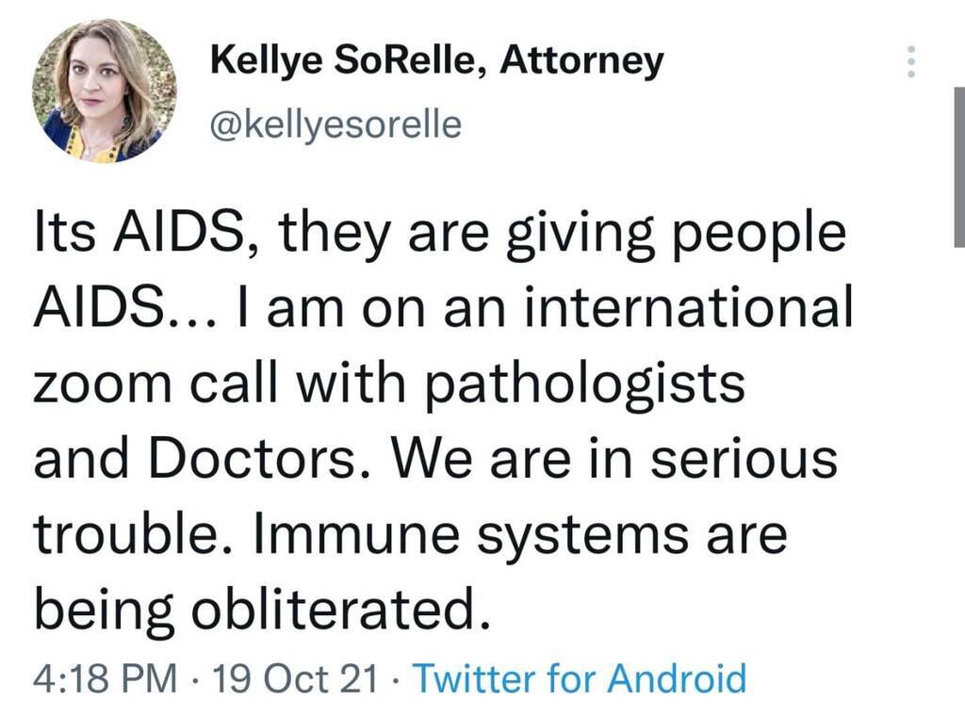The width and height of the screenshot is (965, 717).
Task: Click the @kellyesorelle handle
Action: pyautogui.click(x=335, y=123)
